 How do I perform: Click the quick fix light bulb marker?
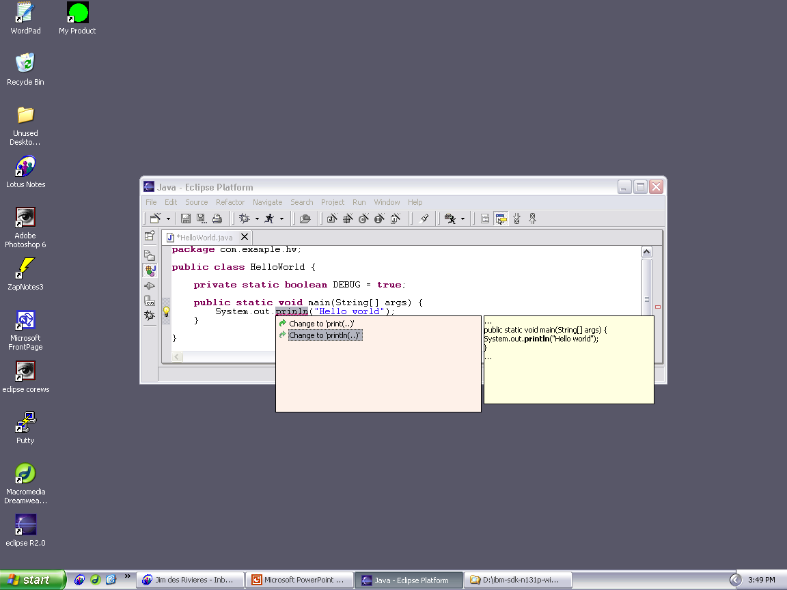165,312
